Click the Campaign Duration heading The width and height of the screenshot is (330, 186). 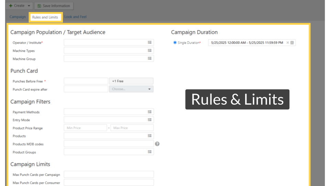pyautogui.click(x=194, y=32)
